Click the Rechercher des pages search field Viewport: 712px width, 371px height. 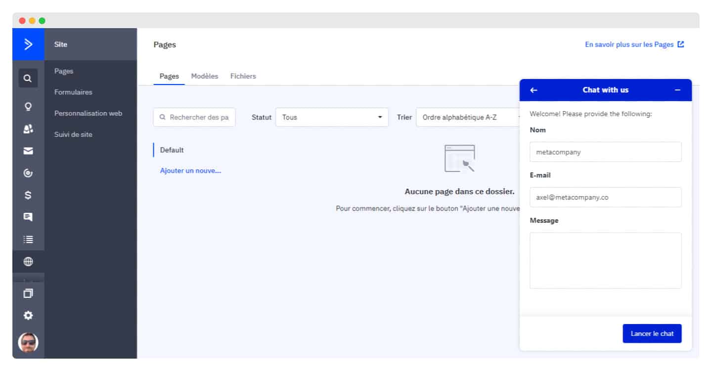pos(194,118)
